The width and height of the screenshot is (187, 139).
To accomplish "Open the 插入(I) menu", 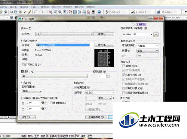I will click(13, 7).
